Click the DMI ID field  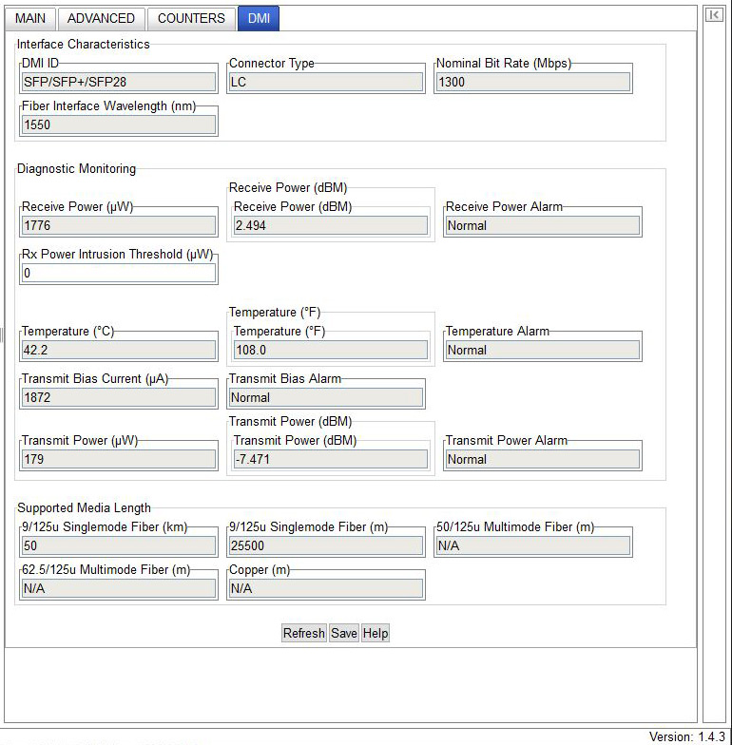pos(119,82)
